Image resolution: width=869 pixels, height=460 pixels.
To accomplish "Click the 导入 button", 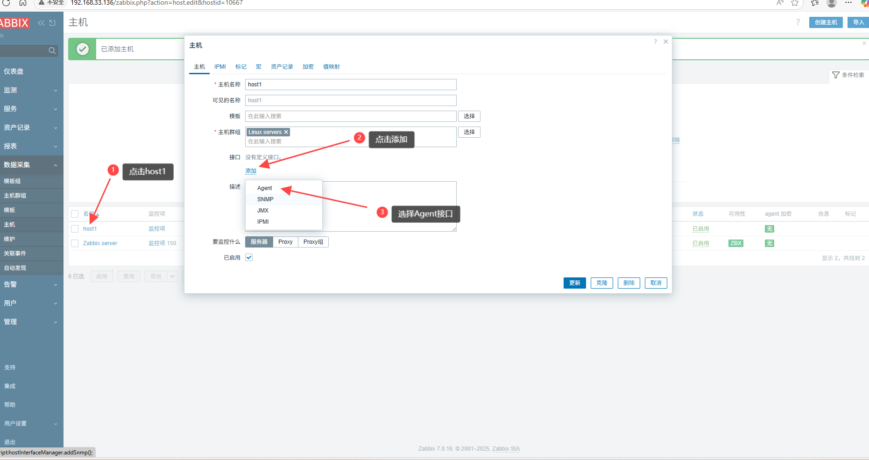I will (858, 22).
